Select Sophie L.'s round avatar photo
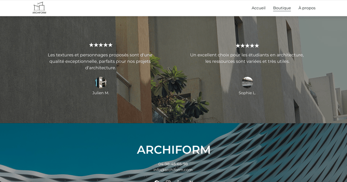The width and height of the screenshot is (347, 182). (x=247, y=82)
